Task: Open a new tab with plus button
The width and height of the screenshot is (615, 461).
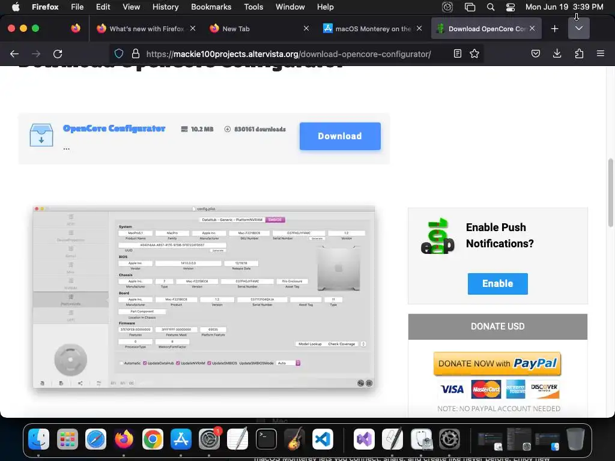Action: point(554,29)
